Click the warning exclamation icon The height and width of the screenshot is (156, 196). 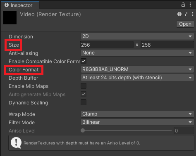click(16, 143)
